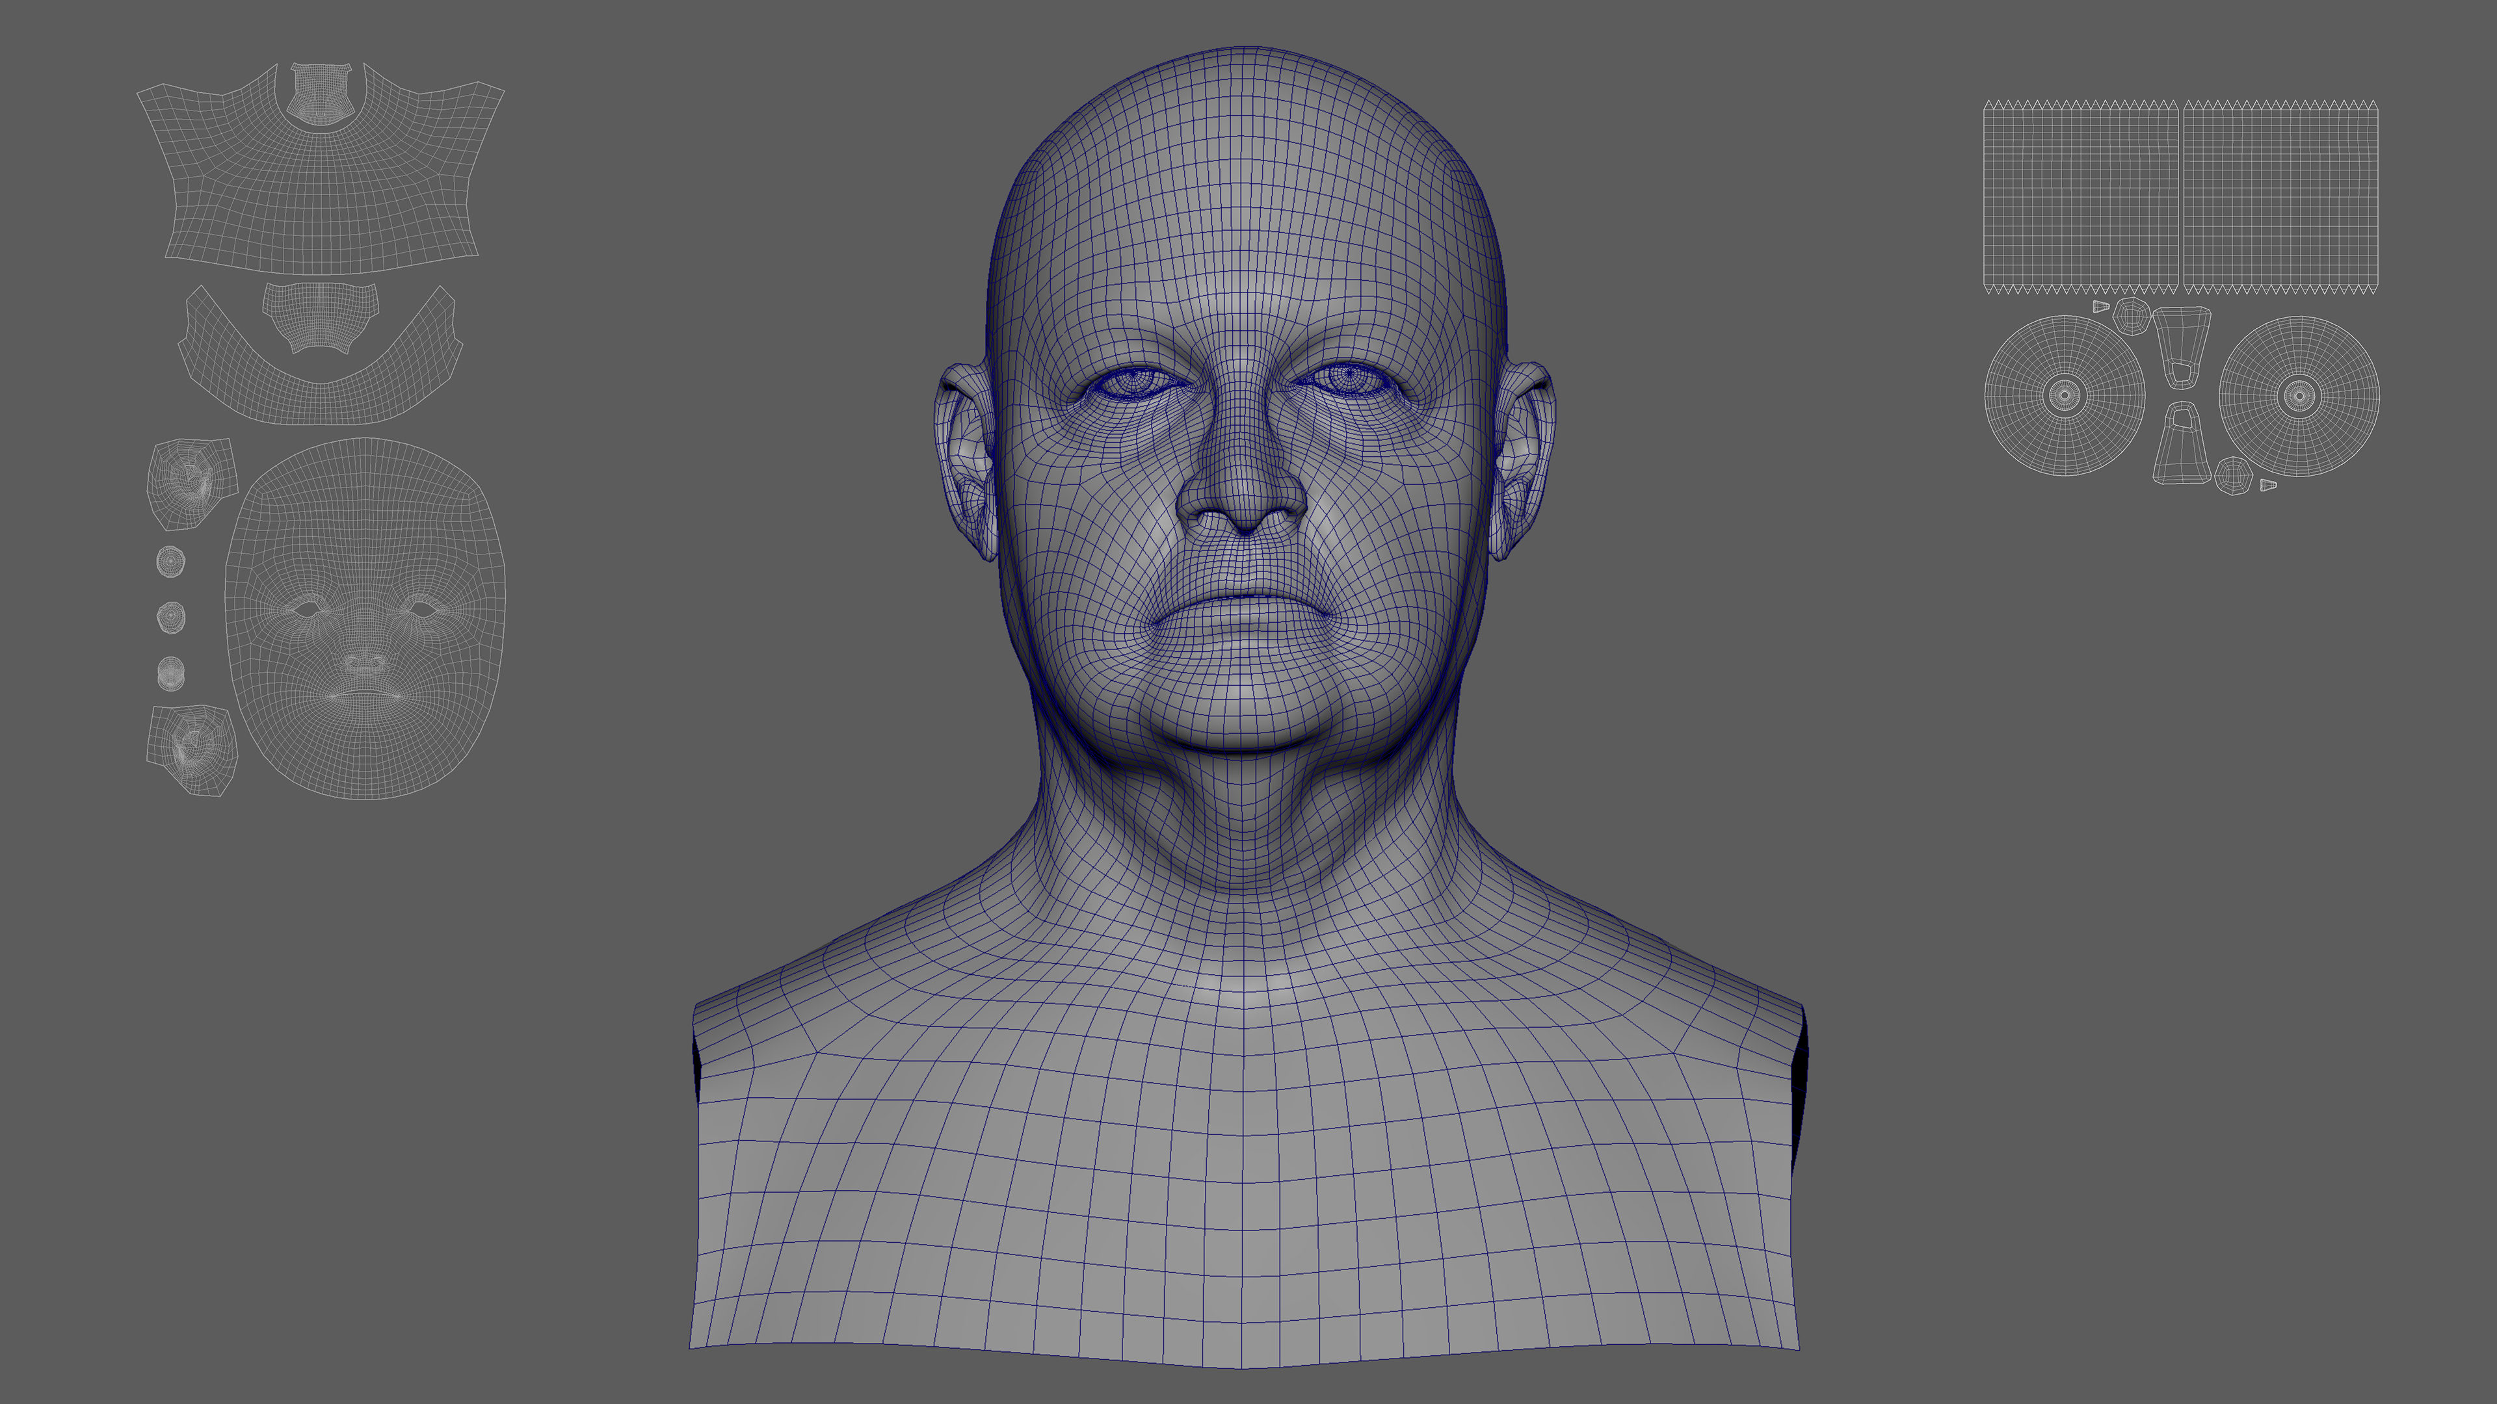This screenshot has width=2497, height=1404.
Task: Select the lower ear UV island
Action: [192, 749]
